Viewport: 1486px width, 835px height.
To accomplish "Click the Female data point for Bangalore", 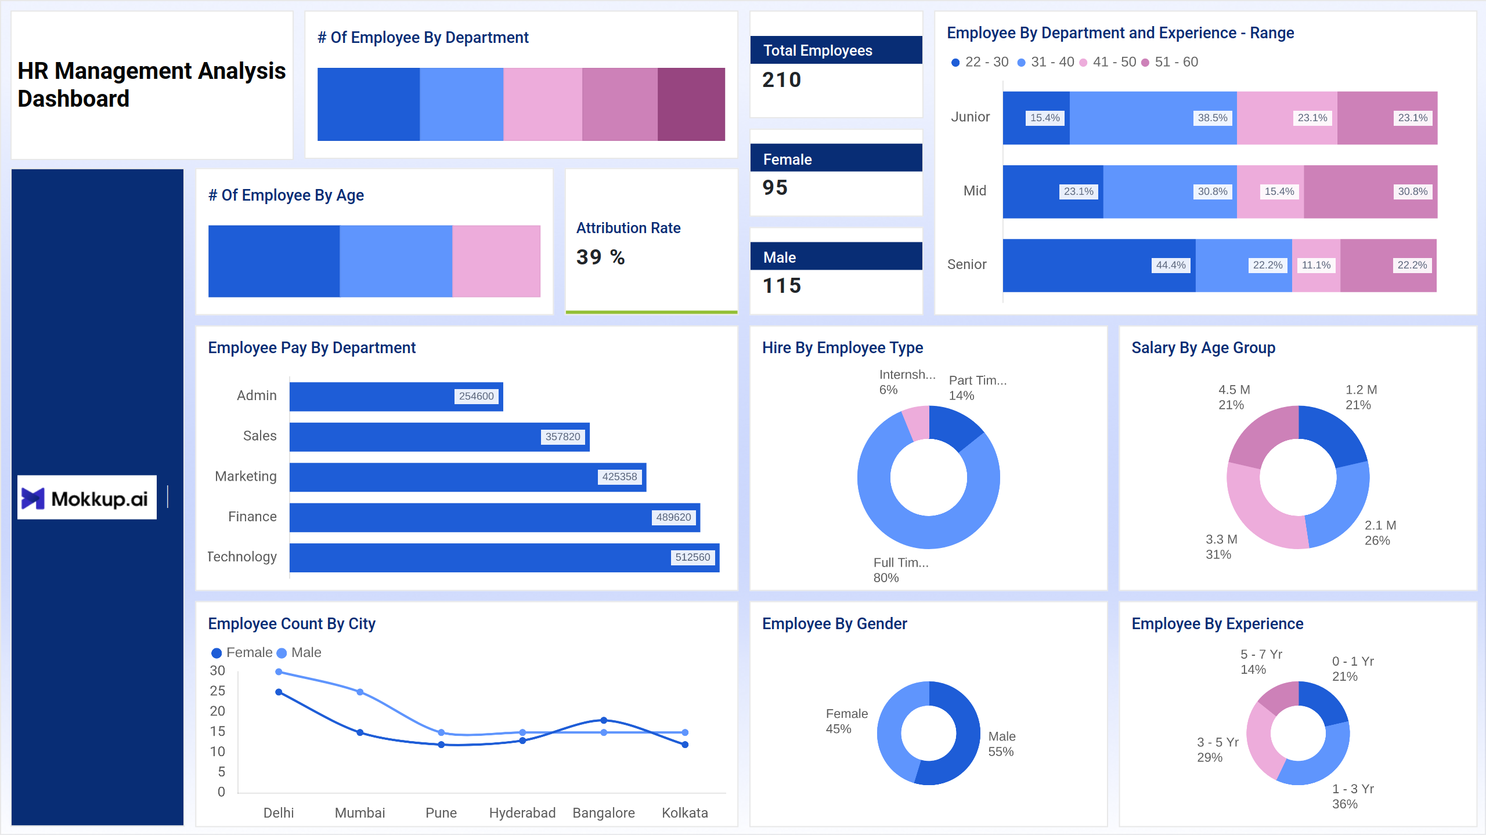I will 604,720.
